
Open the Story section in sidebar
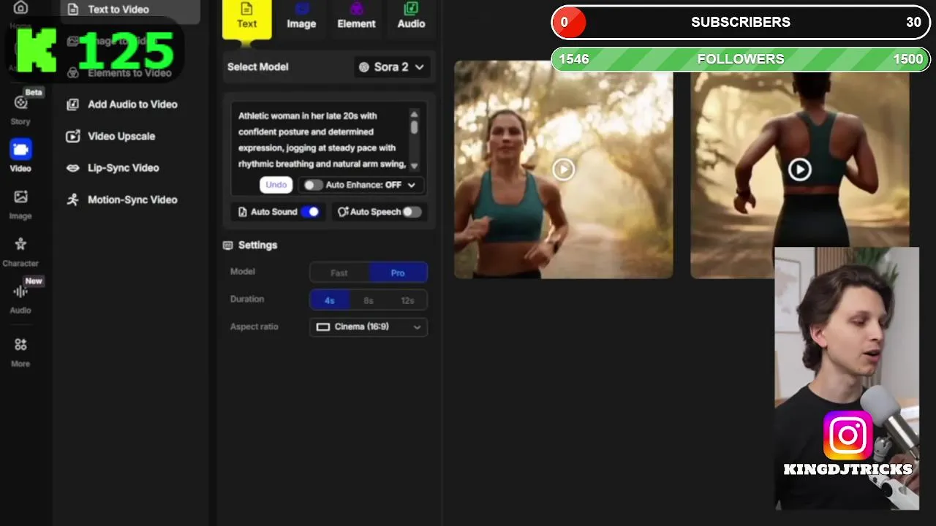coord(20,110)
